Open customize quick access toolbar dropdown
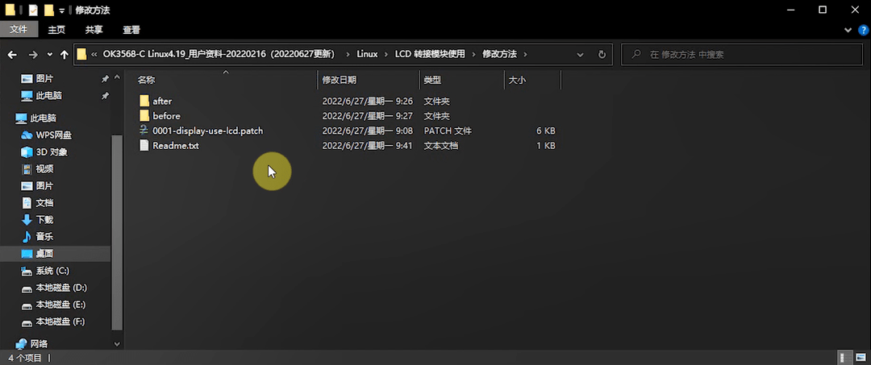This screenshot has width=871, height=365. click(x=61, y=10)
